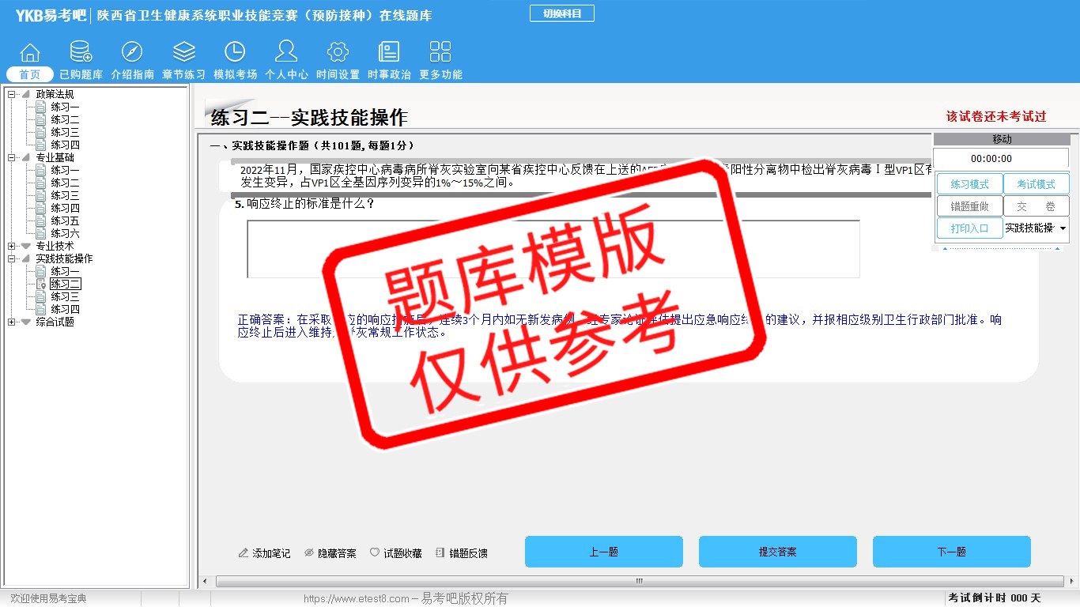The height and width of the screenshot is (607, 1080).
Task: Click the horizontal scrollbar right arrow
Action: pos(1071,582)
